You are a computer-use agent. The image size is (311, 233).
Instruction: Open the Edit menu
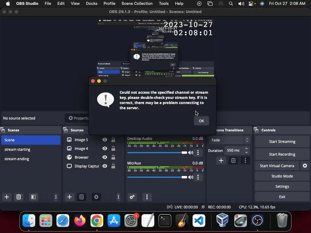[x=61, y=4]
